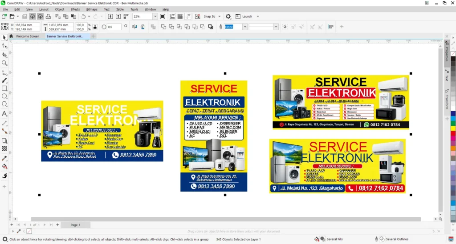Open the File menu
The image size is (456, 244).
click(5, 9)
